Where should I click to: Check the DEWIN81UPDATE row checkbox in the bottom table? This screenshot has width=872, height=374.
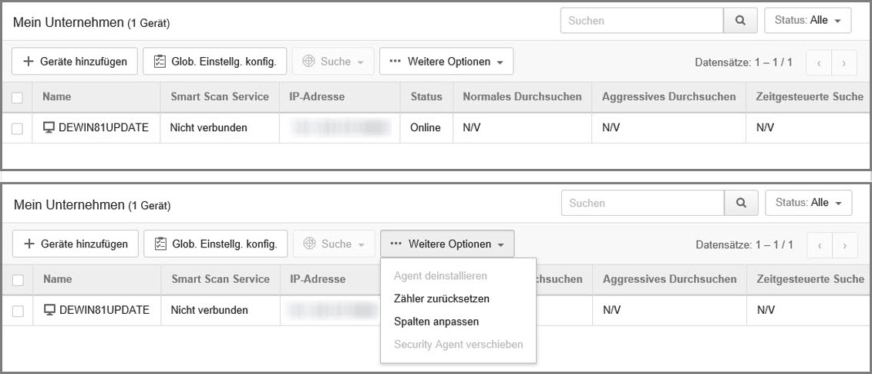pyautogui.click(x=18, y=311)
